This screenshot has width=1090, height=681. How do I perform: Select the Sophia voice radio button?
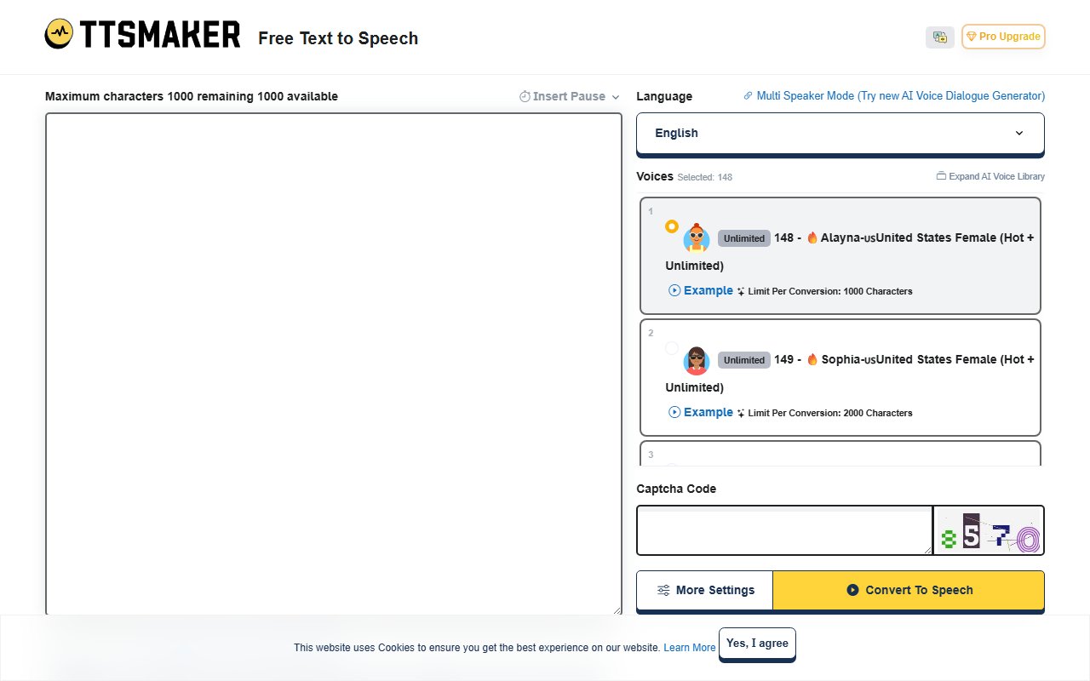pos(672,348)
